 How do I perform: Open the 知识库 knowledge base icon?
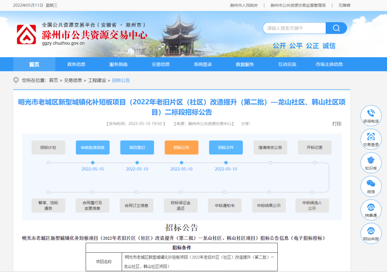[x=371, y=162]
